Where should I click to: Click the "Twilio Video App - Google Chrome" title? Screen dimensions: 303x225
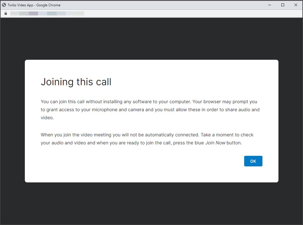pyautogui.click(x=34, y=5)
